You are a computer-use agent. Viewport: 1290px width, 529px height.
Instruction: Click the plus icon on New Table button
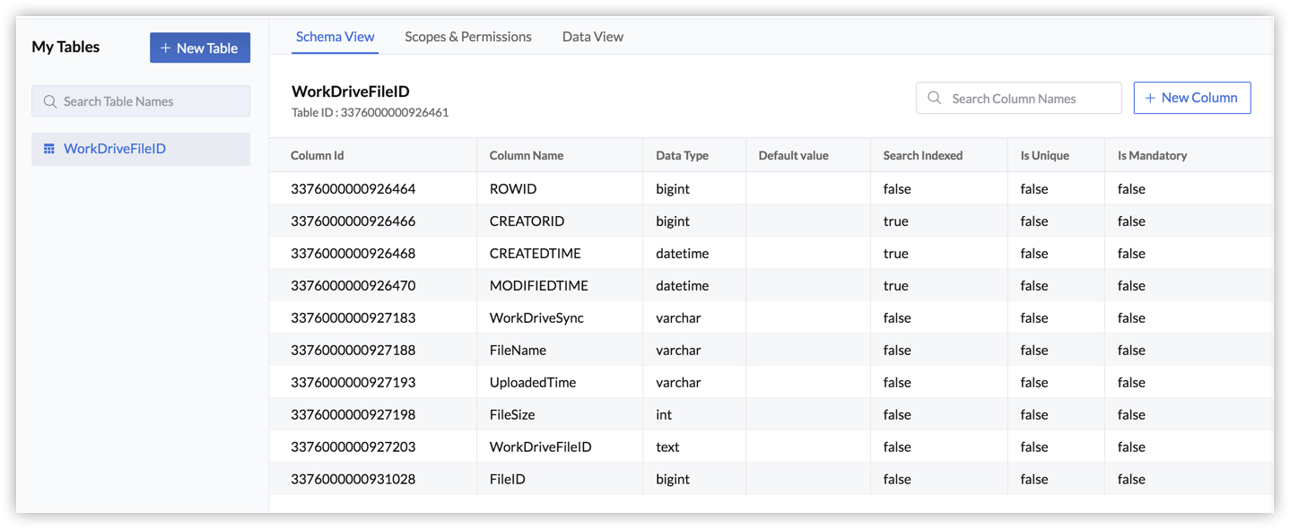point(166,48)
